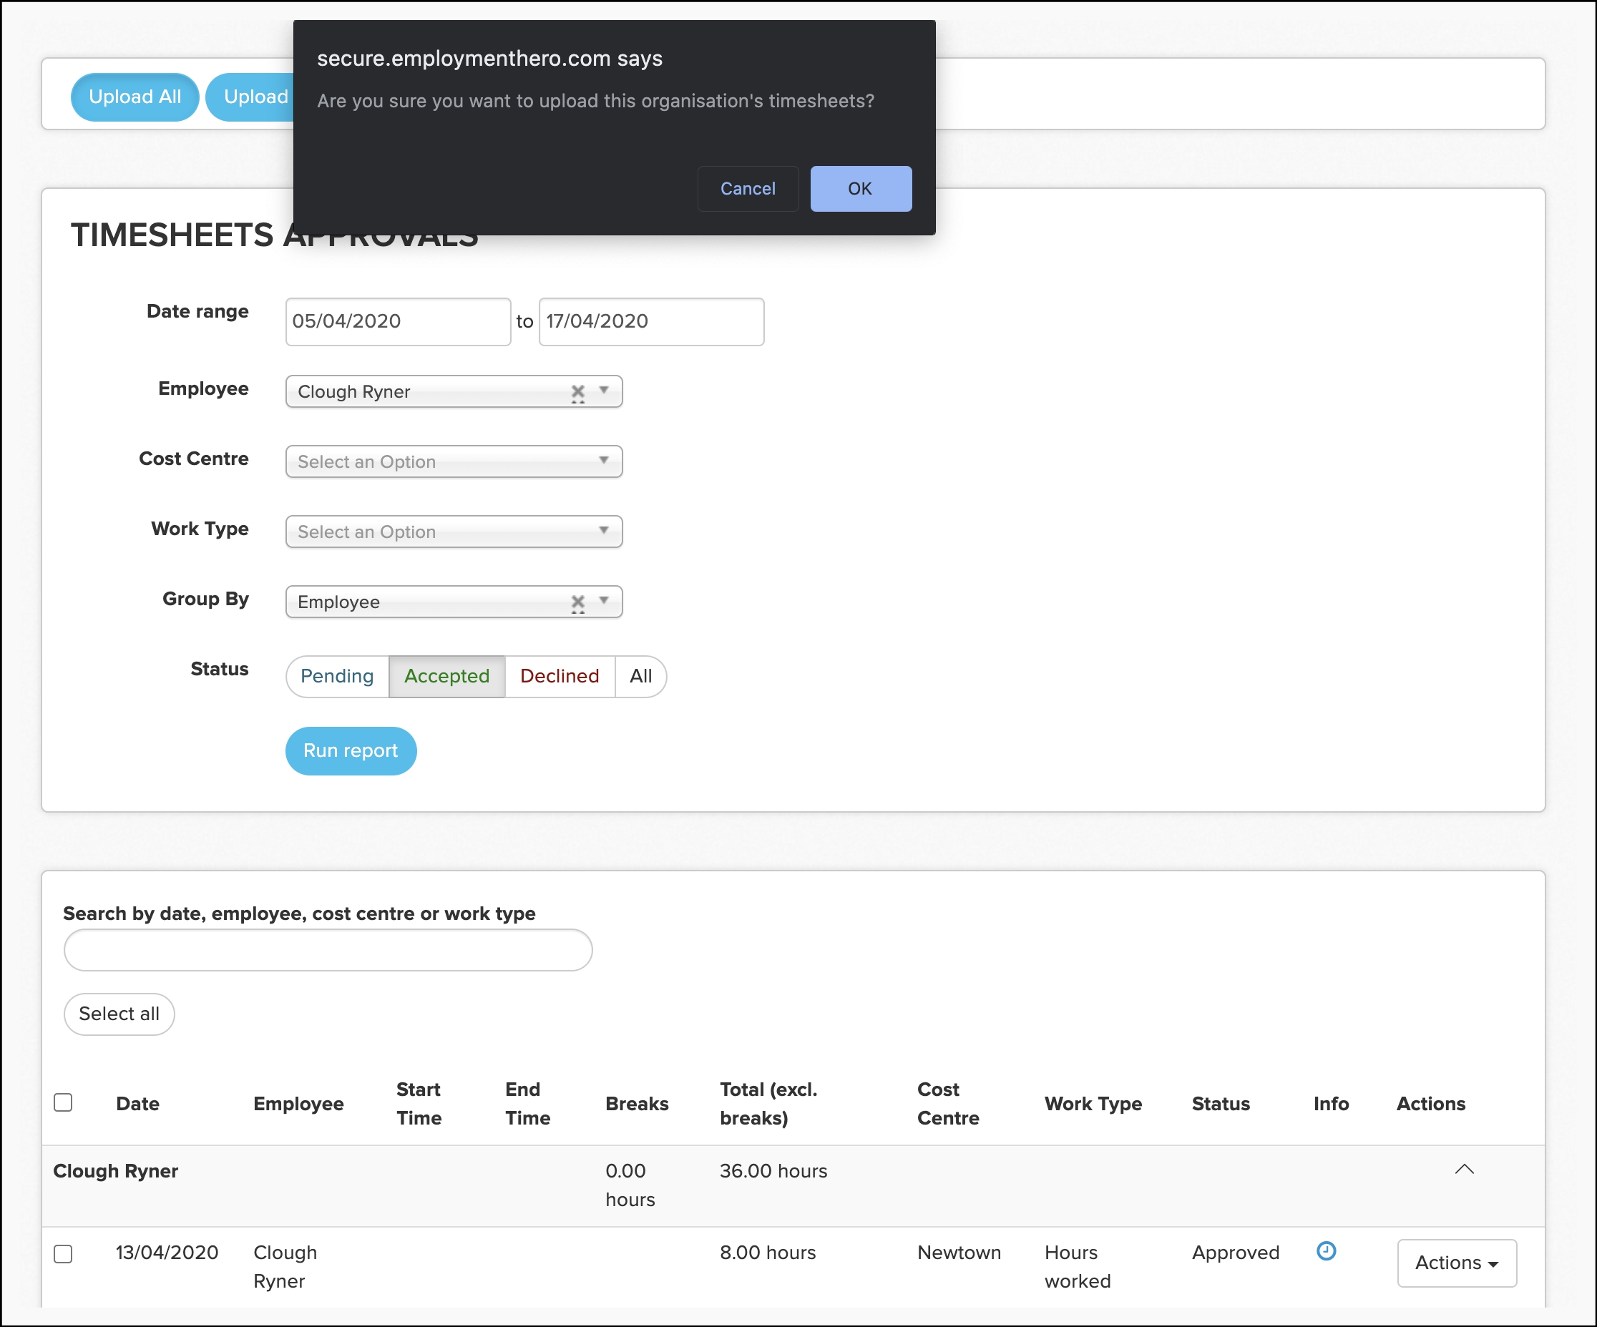Cancel the upload confirmation dialog

tap(747, 189)
